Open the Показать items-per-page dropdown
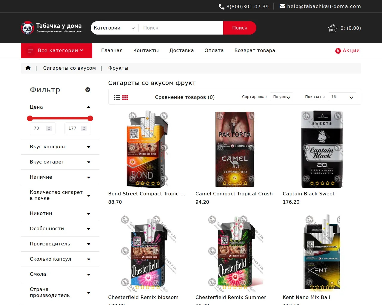Image resolution: width=382 pixels, height=305 pixels. click(342, 97)
